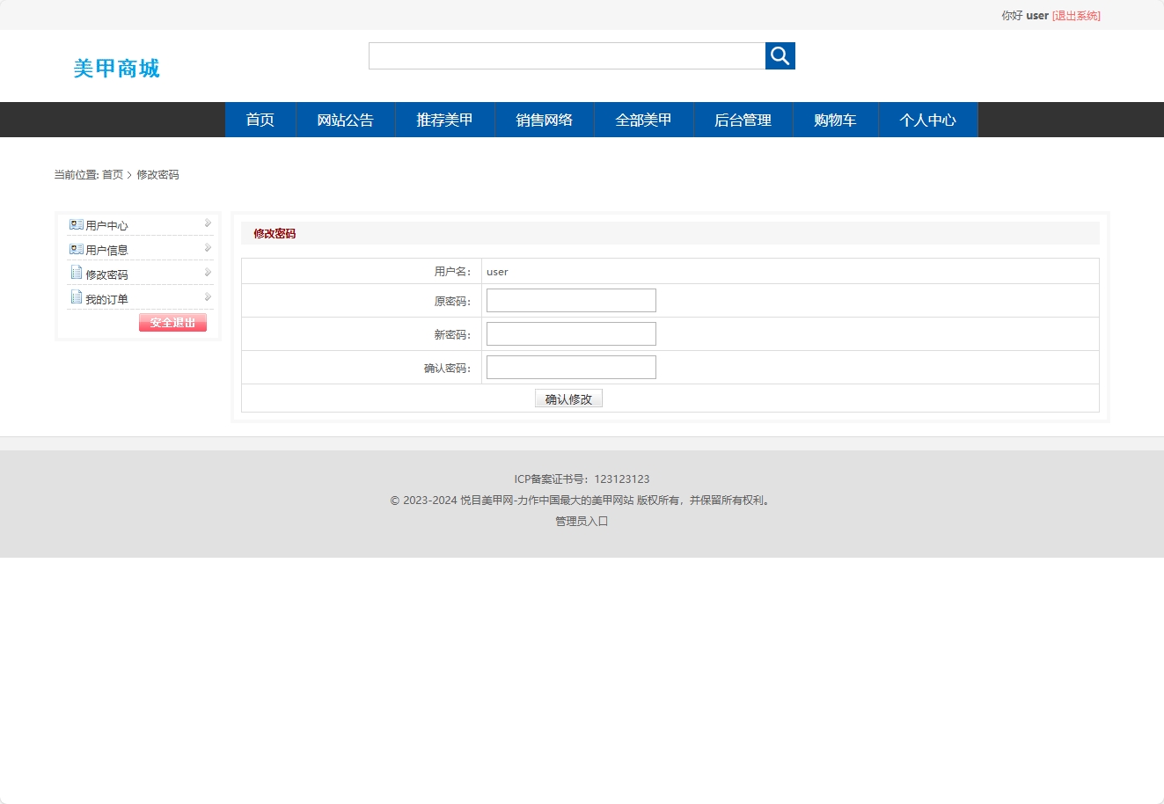Click the 原密码 input field
1164x804 pixels.
coord(571,300)
